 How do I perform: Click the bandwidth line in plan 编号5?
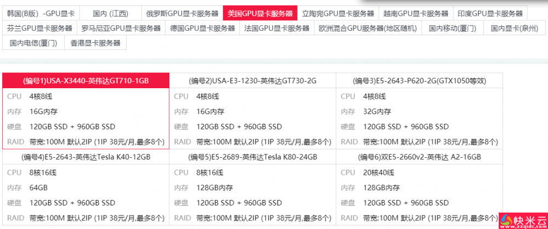[x=264, y=218]
